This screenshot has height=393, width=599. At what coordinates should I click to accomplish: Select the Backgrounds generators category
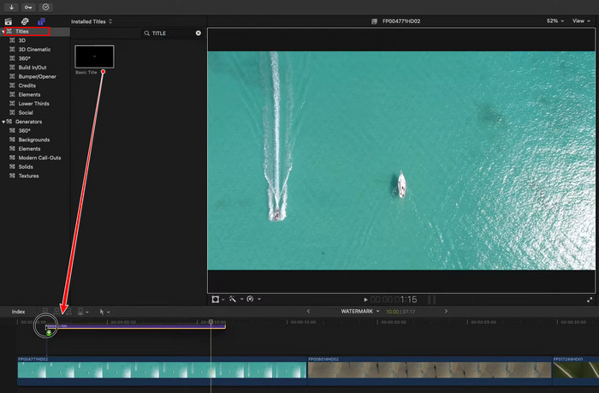34,140
